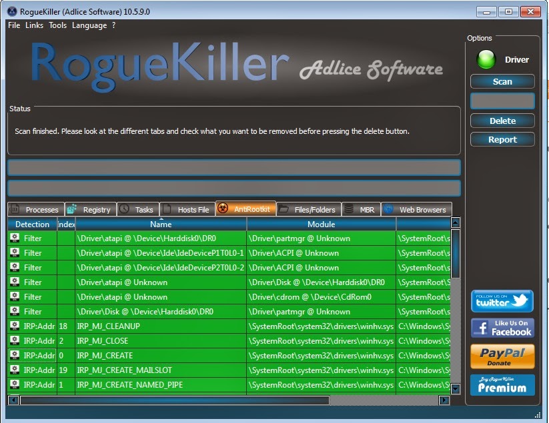Open the Like Us On Facebook badge
The height and width of the screenshot is (423, 549).
[502, 328]
